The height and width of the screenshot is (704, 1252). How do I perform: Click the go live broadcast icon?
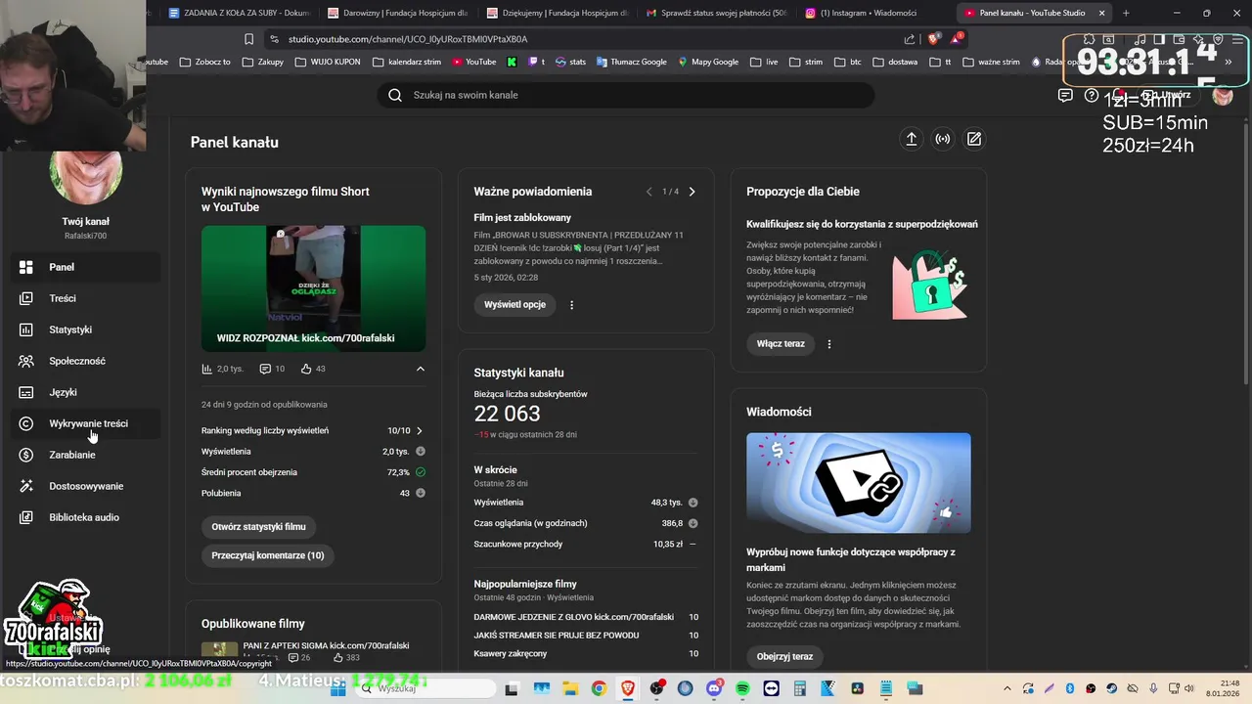943,139
